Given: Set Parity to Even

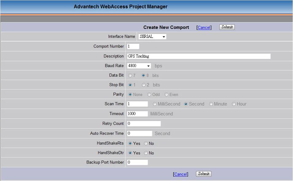Looking at the screenshot, I should [166, 95].
